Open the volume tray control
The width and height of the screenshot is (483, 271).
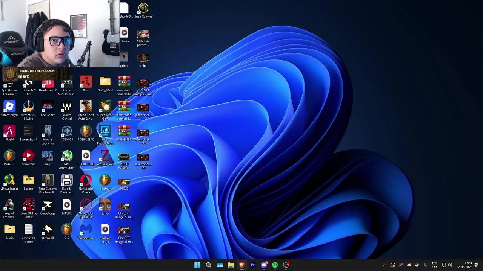[x=450, y=265]
